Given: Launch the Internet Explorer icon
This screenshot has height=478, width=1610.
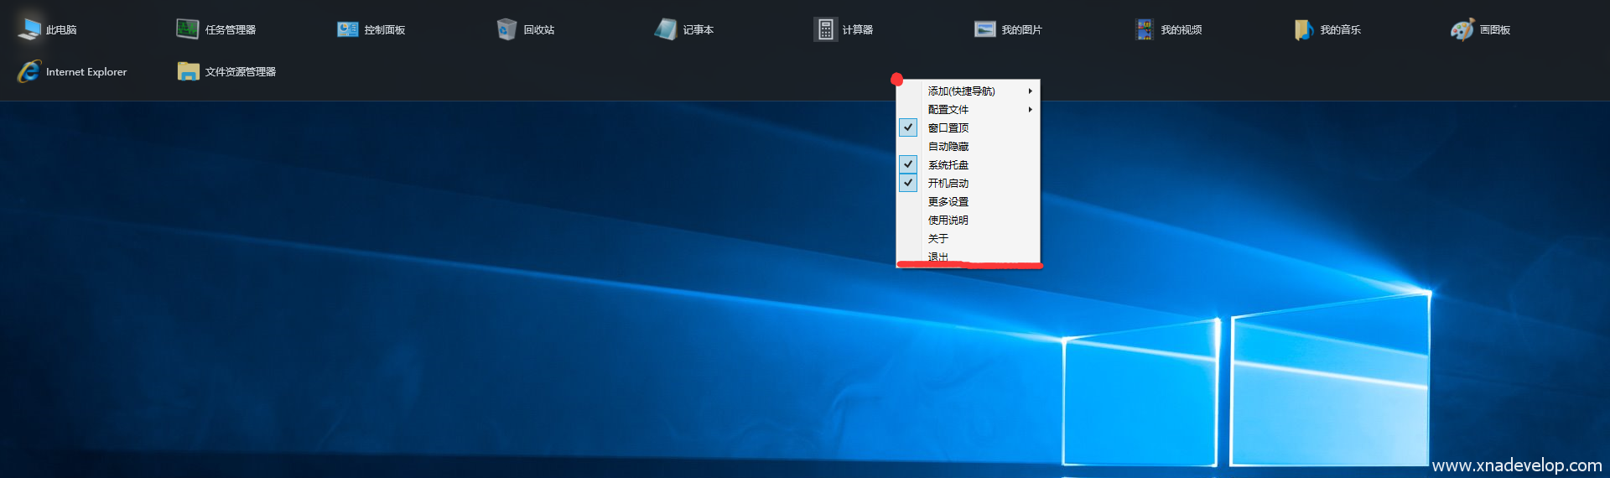Looking at the screenshot, I should [29, 71].
